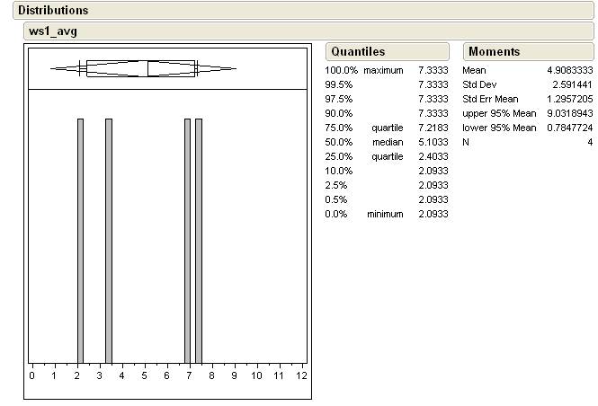Click the axis tick label 0

32,375
